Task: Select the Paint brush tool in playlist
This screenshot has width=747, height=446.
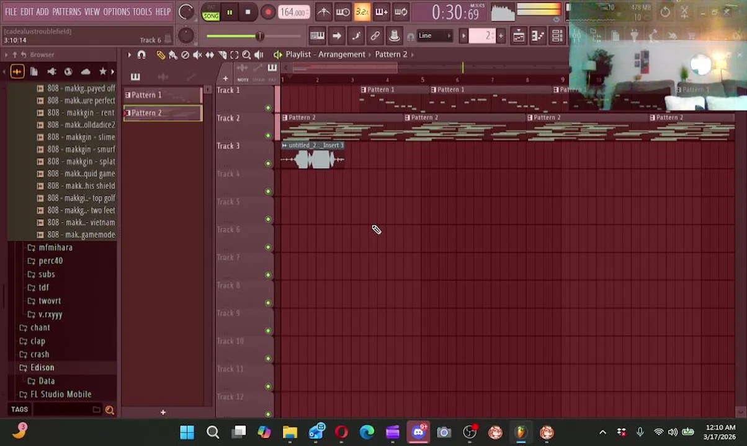Action: (x=172, y=55)
